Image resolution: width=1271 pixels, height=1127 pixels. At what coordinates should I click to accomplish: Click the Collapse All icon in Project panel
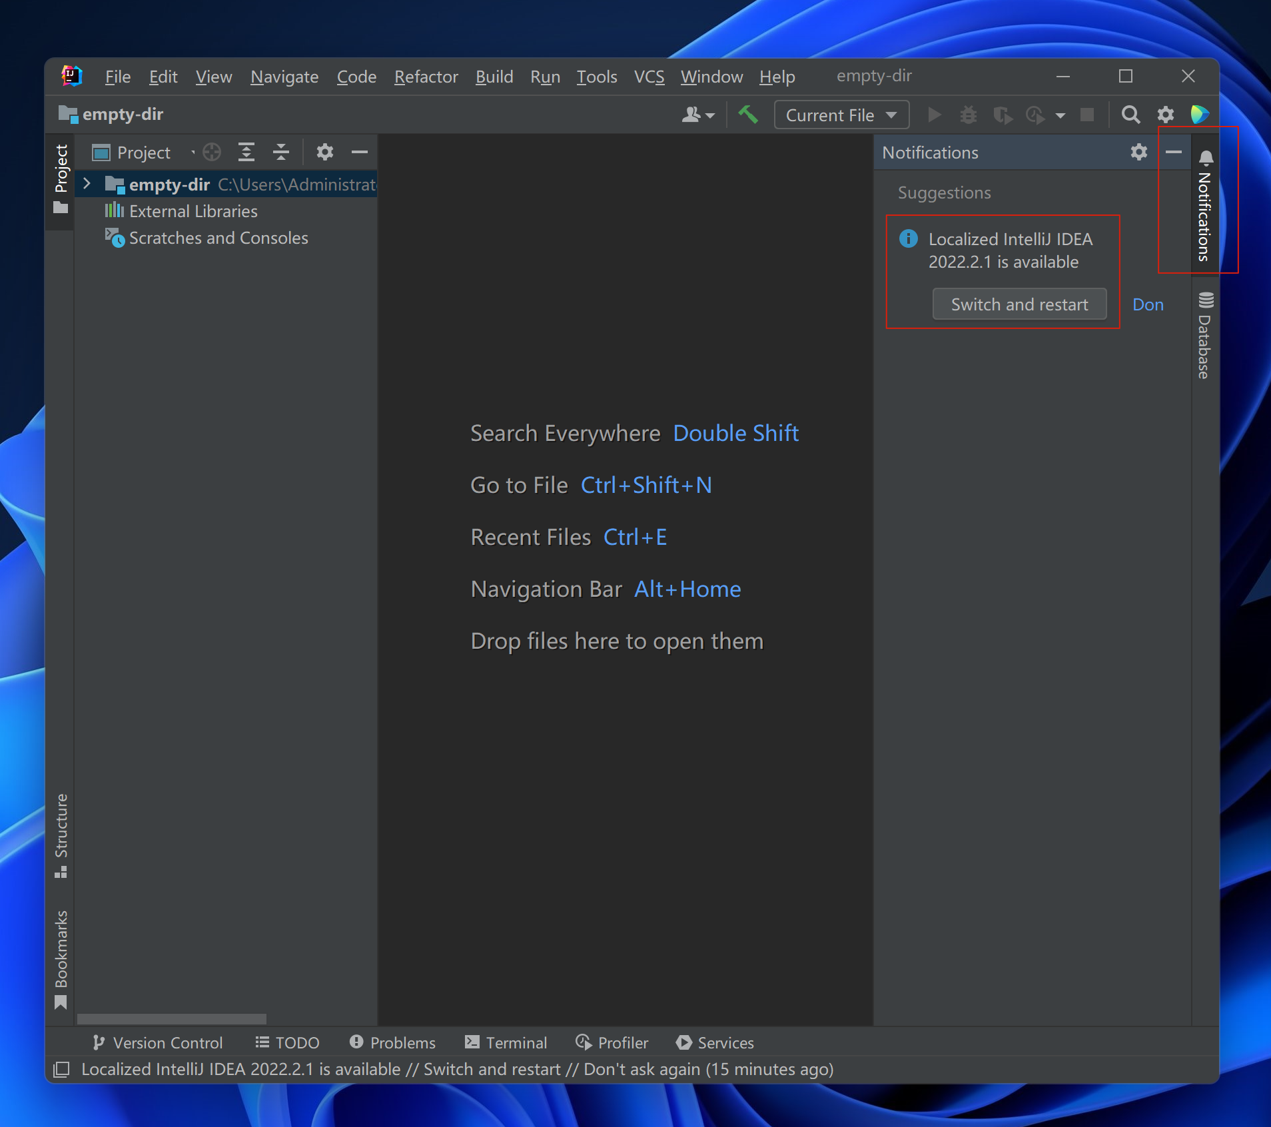(x=281, y=153)
